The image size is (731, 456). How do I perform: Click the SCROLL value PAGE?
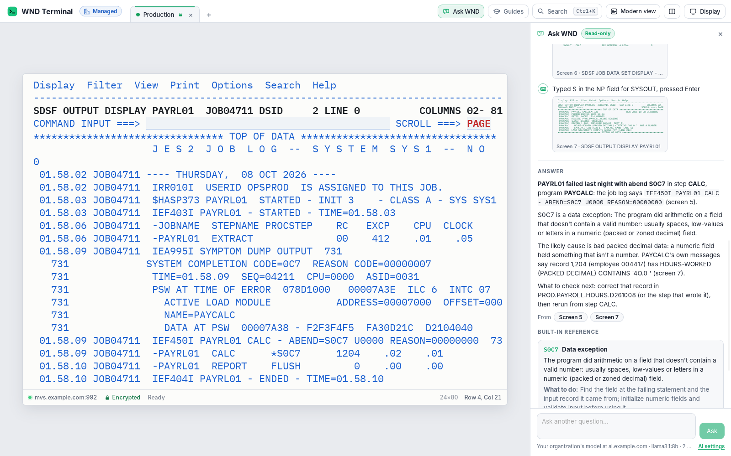pos(479,124)
